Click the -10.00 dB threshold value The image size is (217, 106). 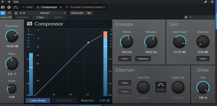[x=12, y=46]
